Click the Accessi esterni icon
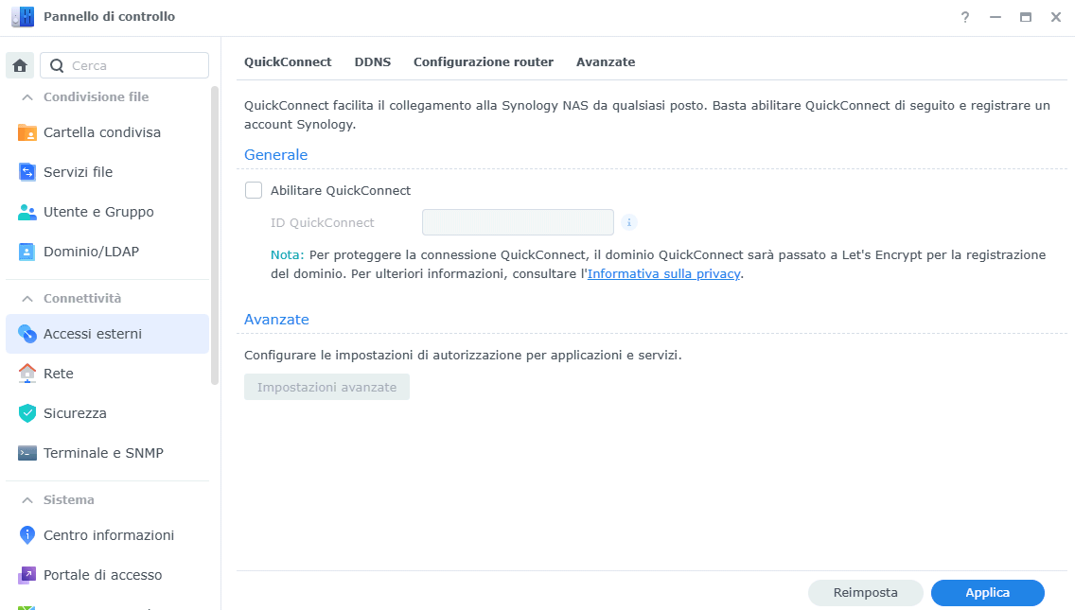Screen dimensions: 1075x610 coord(26,334)
